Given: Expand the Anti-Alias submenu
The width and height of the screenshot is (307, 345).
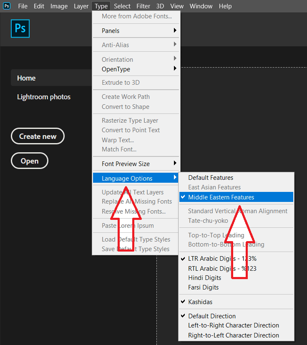Looking at the screenshot, I should 136,45.
